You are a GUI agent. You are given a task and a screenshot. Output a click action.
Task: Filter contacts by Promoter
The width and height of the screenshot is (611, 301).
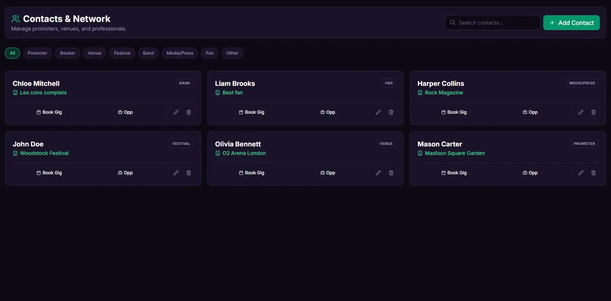(38, 53)
